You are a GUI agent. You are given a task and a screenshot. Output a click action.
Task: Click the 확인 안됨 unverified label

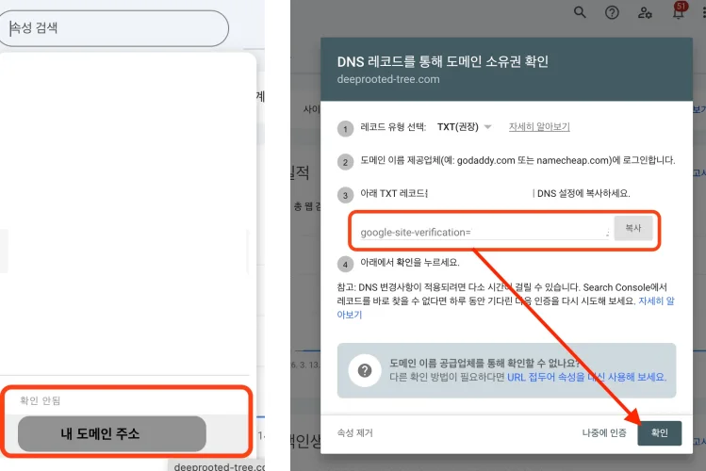pos(41,400)
